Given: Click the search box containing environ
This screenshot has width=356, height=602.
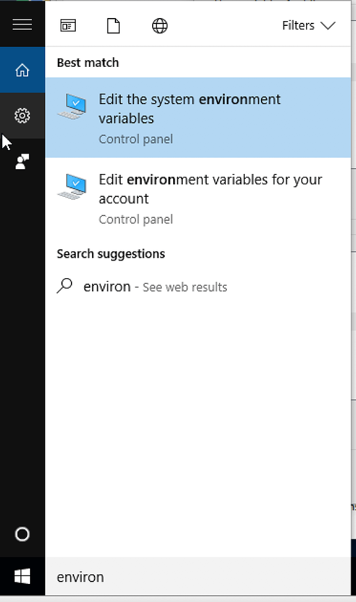Looking at the screenshot, I should 198,577.
